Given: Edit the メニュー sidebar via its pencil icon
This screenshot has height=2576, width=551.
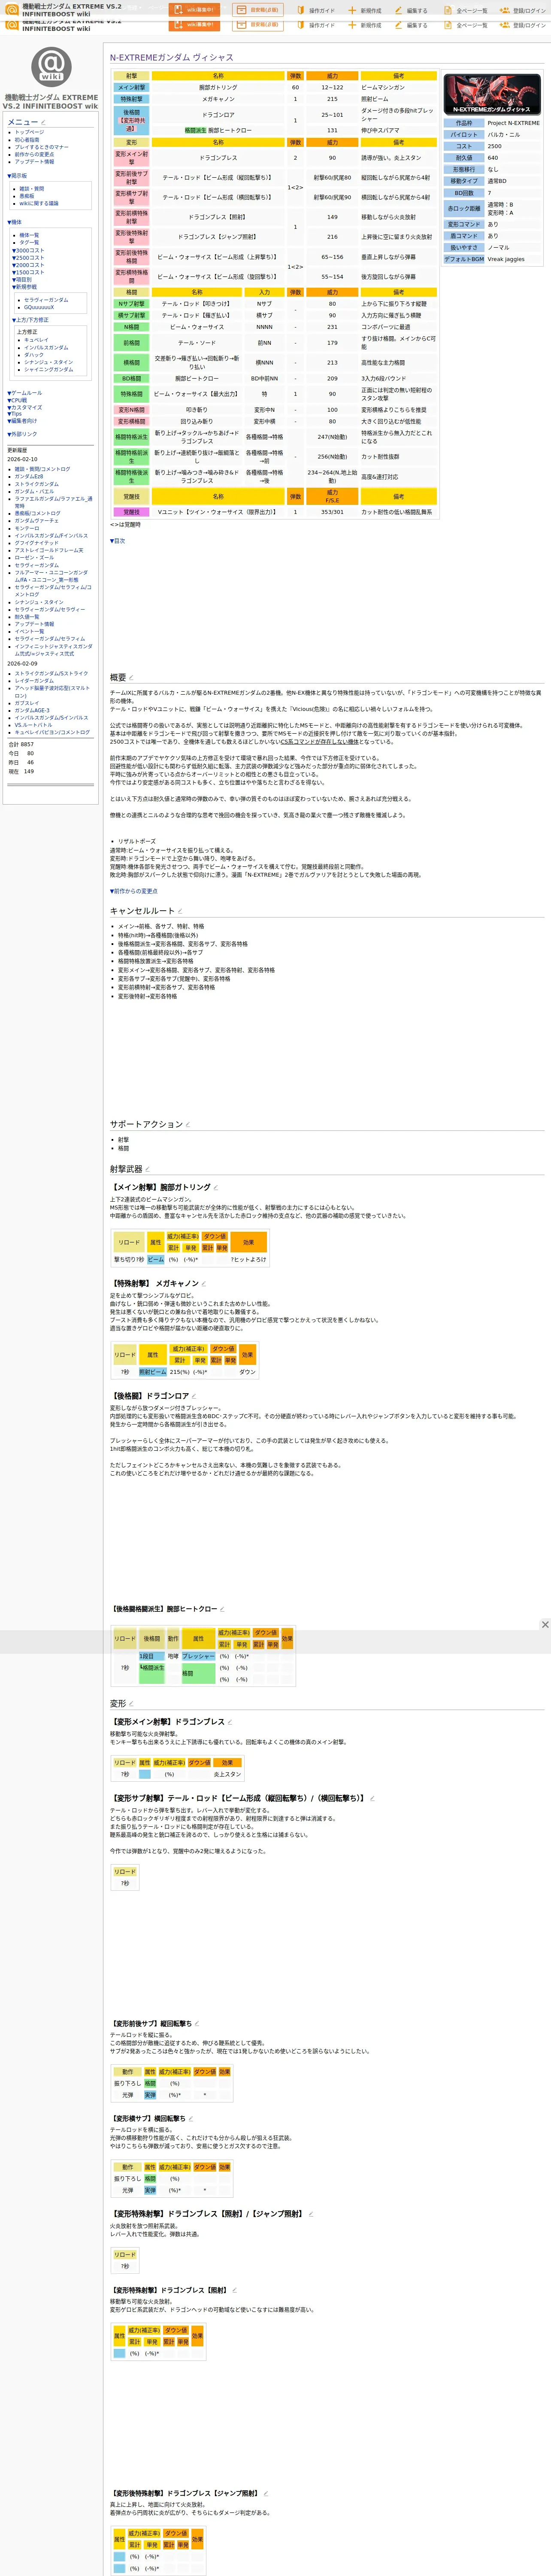Looking at the screenshot, I should coord(43,123).
